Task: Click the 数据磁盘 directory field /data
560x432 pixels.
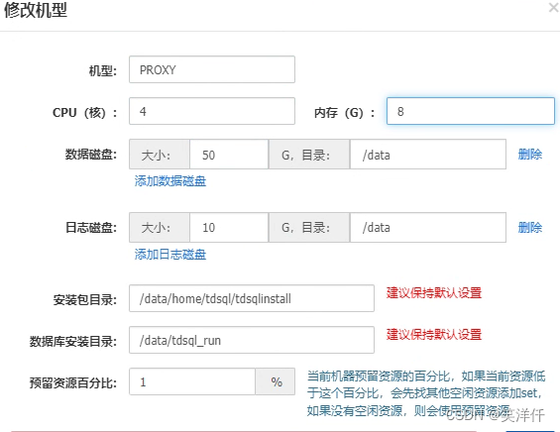Action: coord(428,155)
